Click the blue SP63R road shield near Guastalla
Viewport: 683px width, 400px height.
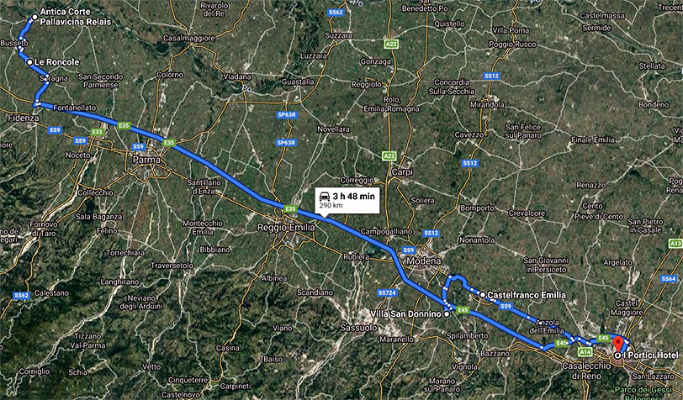tap(287, 115)
